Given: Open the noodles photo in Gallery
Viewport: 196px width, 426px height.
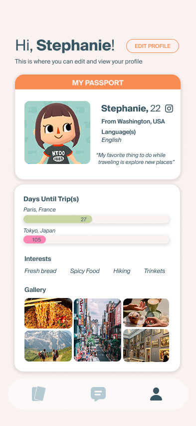Looking at the screenshot, I should tap(48, 313).
